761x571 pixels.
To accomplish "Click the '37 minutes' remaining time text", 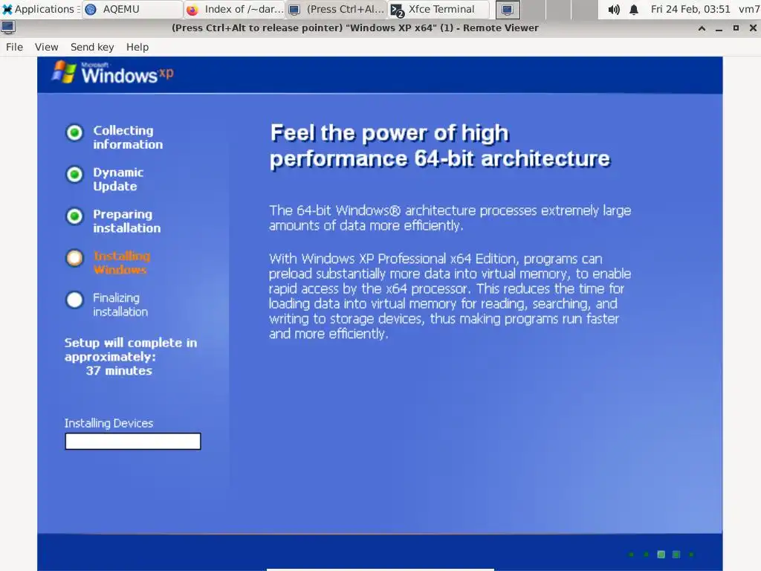I will pos(120,370).
